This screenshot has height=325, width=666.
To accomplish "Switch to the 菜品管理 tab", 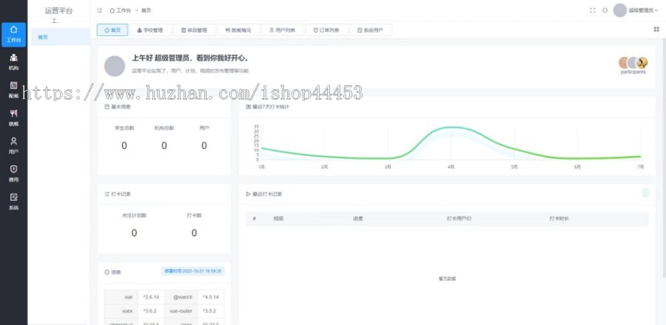I will pyautogui.click(x=194, y=30).
